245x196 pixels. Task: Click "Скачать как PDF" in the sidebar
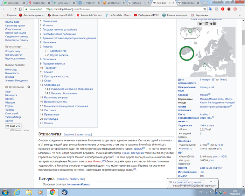(14, 55)
